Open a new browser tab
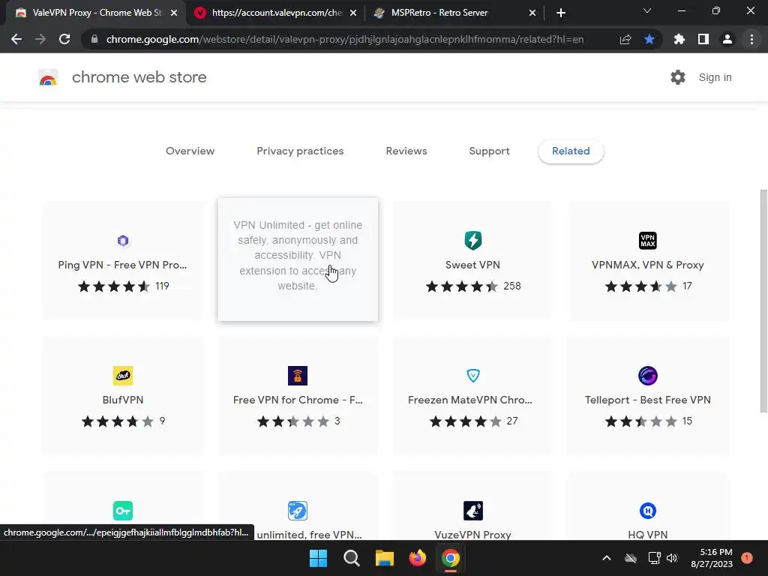 (561, 13)
